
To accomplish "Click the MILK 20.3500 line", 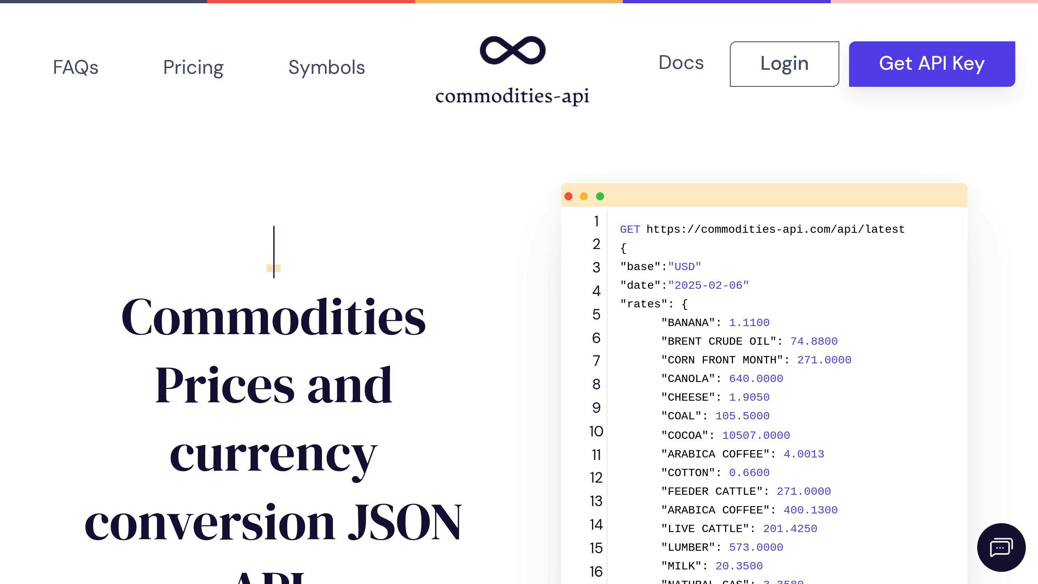I will (712, 566).
